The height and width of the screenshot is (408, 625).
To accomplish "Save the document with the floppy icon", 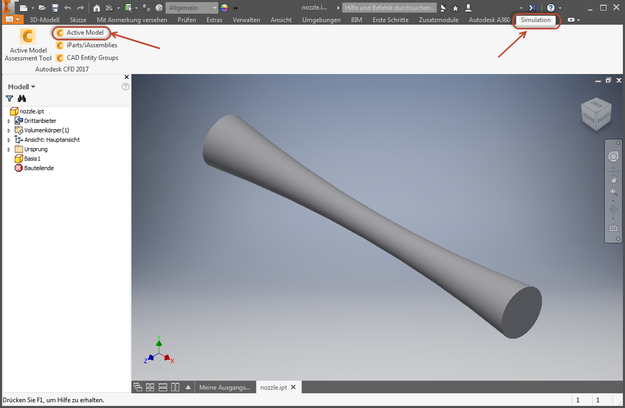I will [55, 7].
